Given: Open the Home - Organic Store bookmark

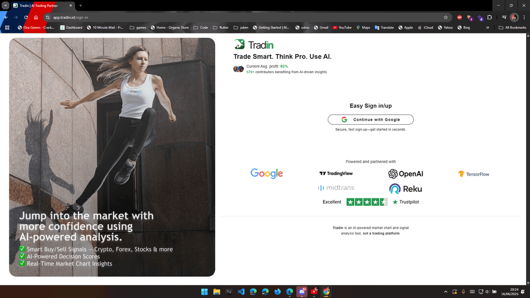Looking at the screenshot, I should [x=170, y=27].
